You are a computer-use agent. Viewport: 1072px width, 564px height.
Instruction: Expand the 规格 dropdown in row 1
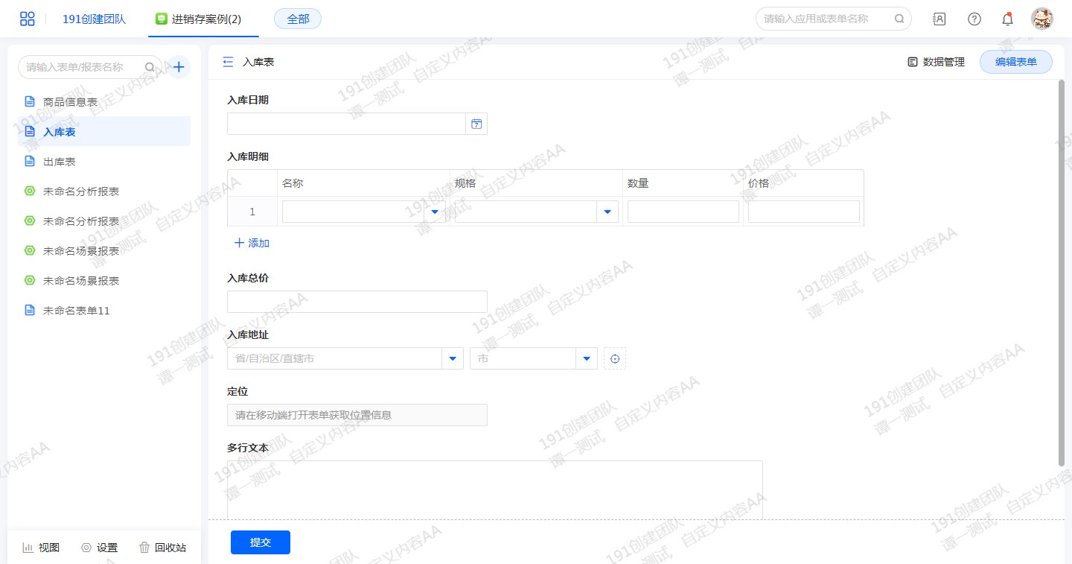click(608, 212)
